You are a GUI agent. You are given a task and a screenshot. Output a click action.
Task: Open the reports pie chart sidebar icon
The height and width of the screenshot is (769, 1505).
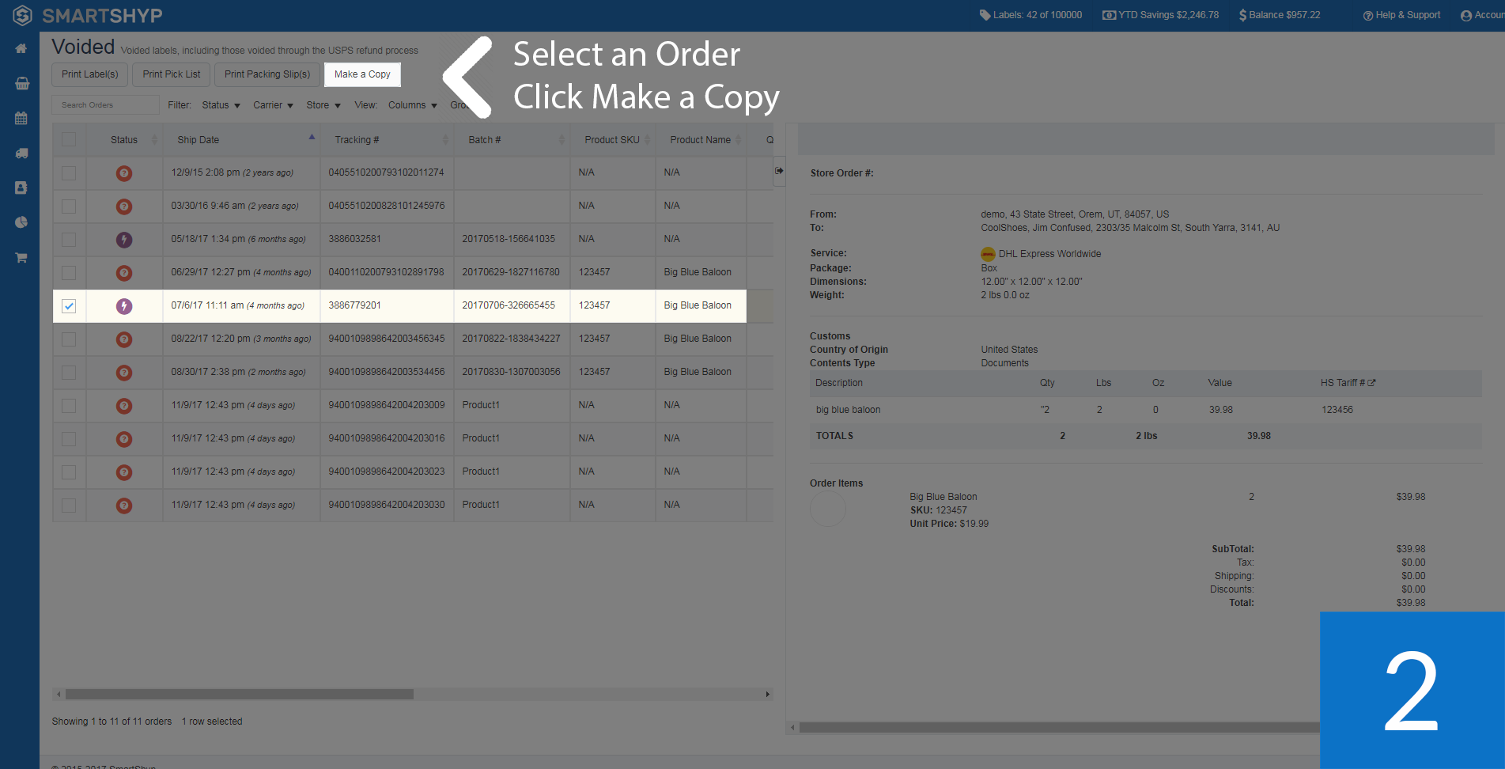click(x=21, y=223)
